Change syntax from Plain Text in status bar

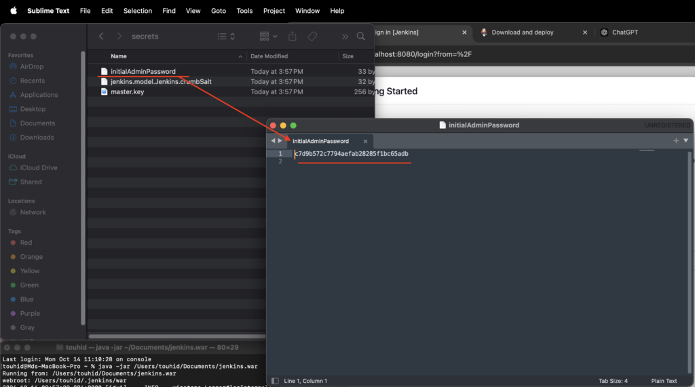coord(664,381)
